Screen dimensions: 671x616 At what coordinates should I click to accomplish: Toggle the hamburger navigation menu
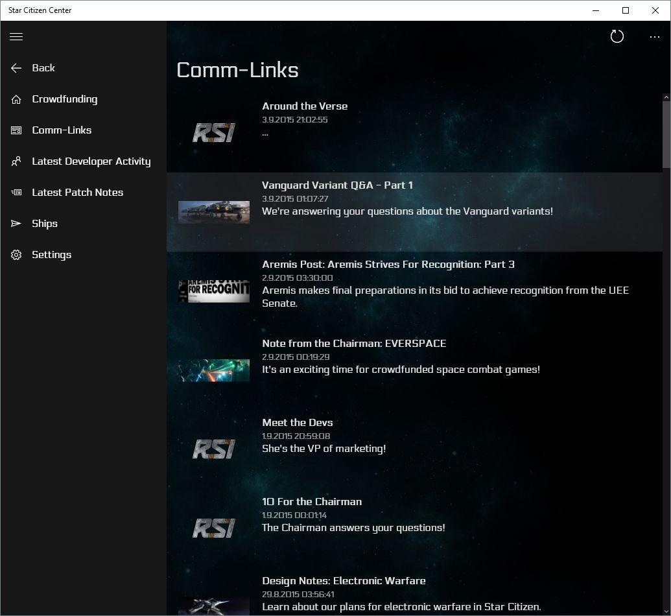click(x=16, y=36)
